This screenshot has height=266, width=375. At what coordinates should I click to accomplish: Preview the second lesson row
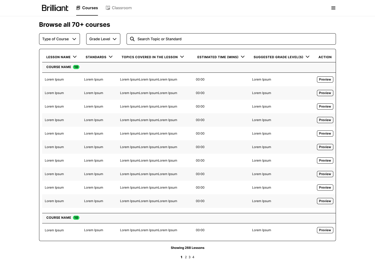(325, 93)
